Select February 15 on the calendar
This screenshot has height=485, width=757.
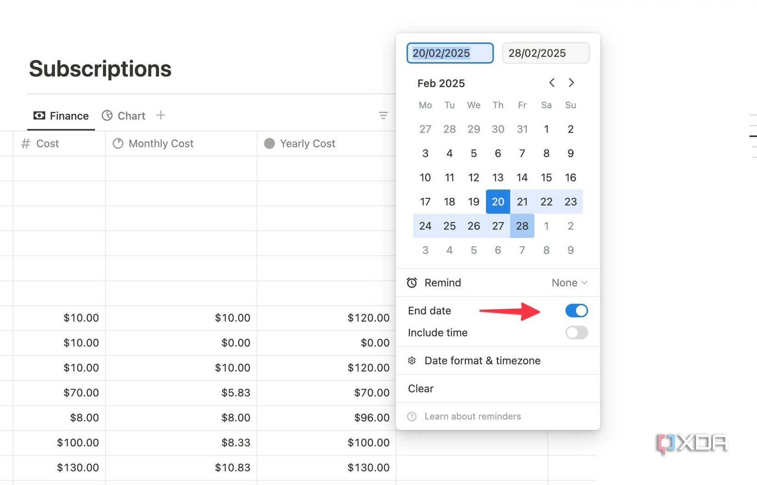pyautogui.click(x=546, y=177)
